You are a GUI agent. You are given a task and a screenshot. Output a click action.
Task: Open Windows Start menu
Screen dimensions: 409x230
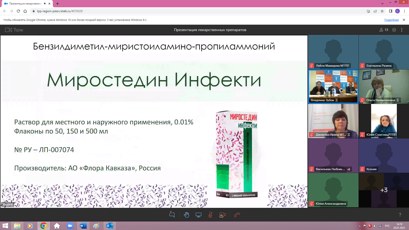coord(5,226)
